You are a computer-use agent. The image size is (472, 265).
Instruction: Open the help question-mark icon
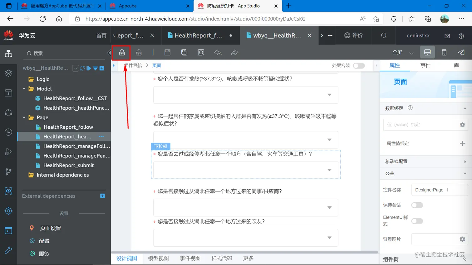pyautogui.click(x=461, y=36)
